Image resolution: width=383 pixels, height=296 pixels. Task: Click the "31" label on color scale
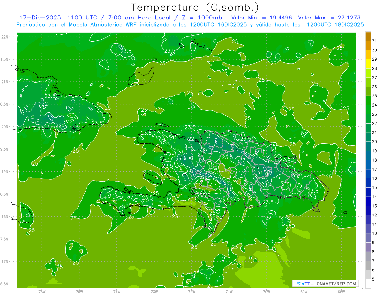[x=375, y=41]
